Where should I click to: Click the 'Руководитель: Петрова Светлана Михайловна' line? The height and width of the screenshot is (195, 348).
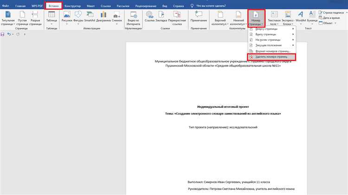coord(241,189)
